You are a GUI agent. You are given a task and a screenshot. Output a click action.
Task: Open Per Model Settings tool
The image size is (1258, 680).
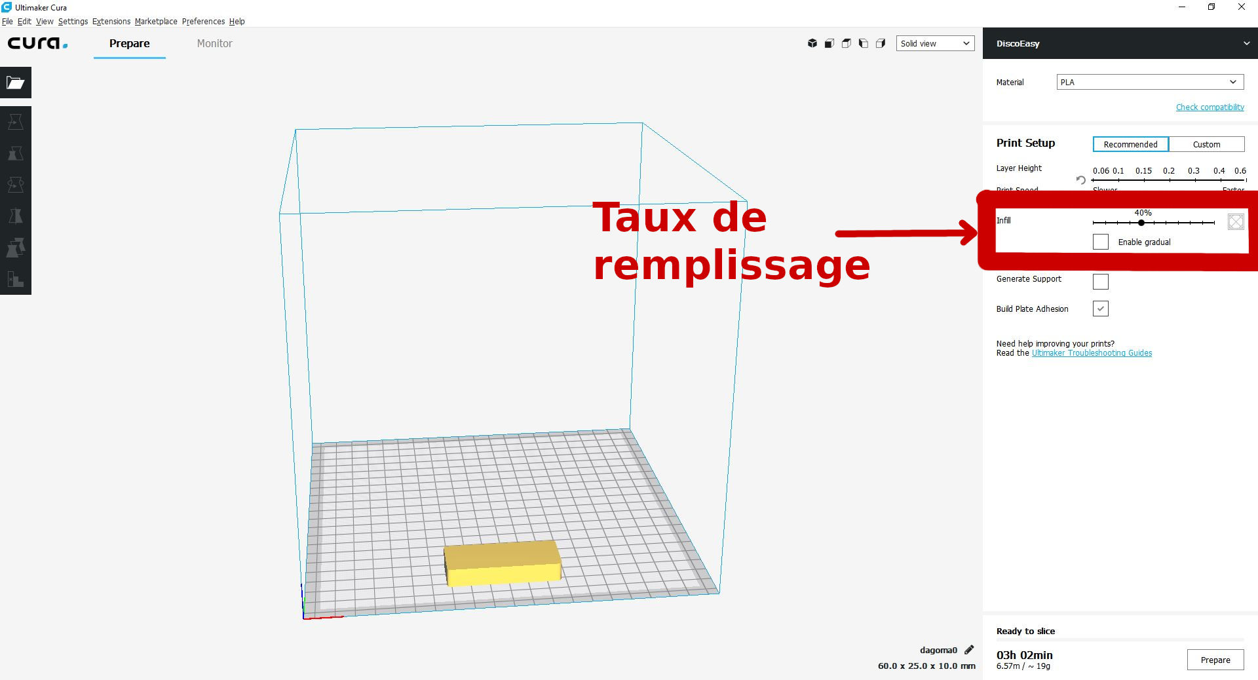16,247
